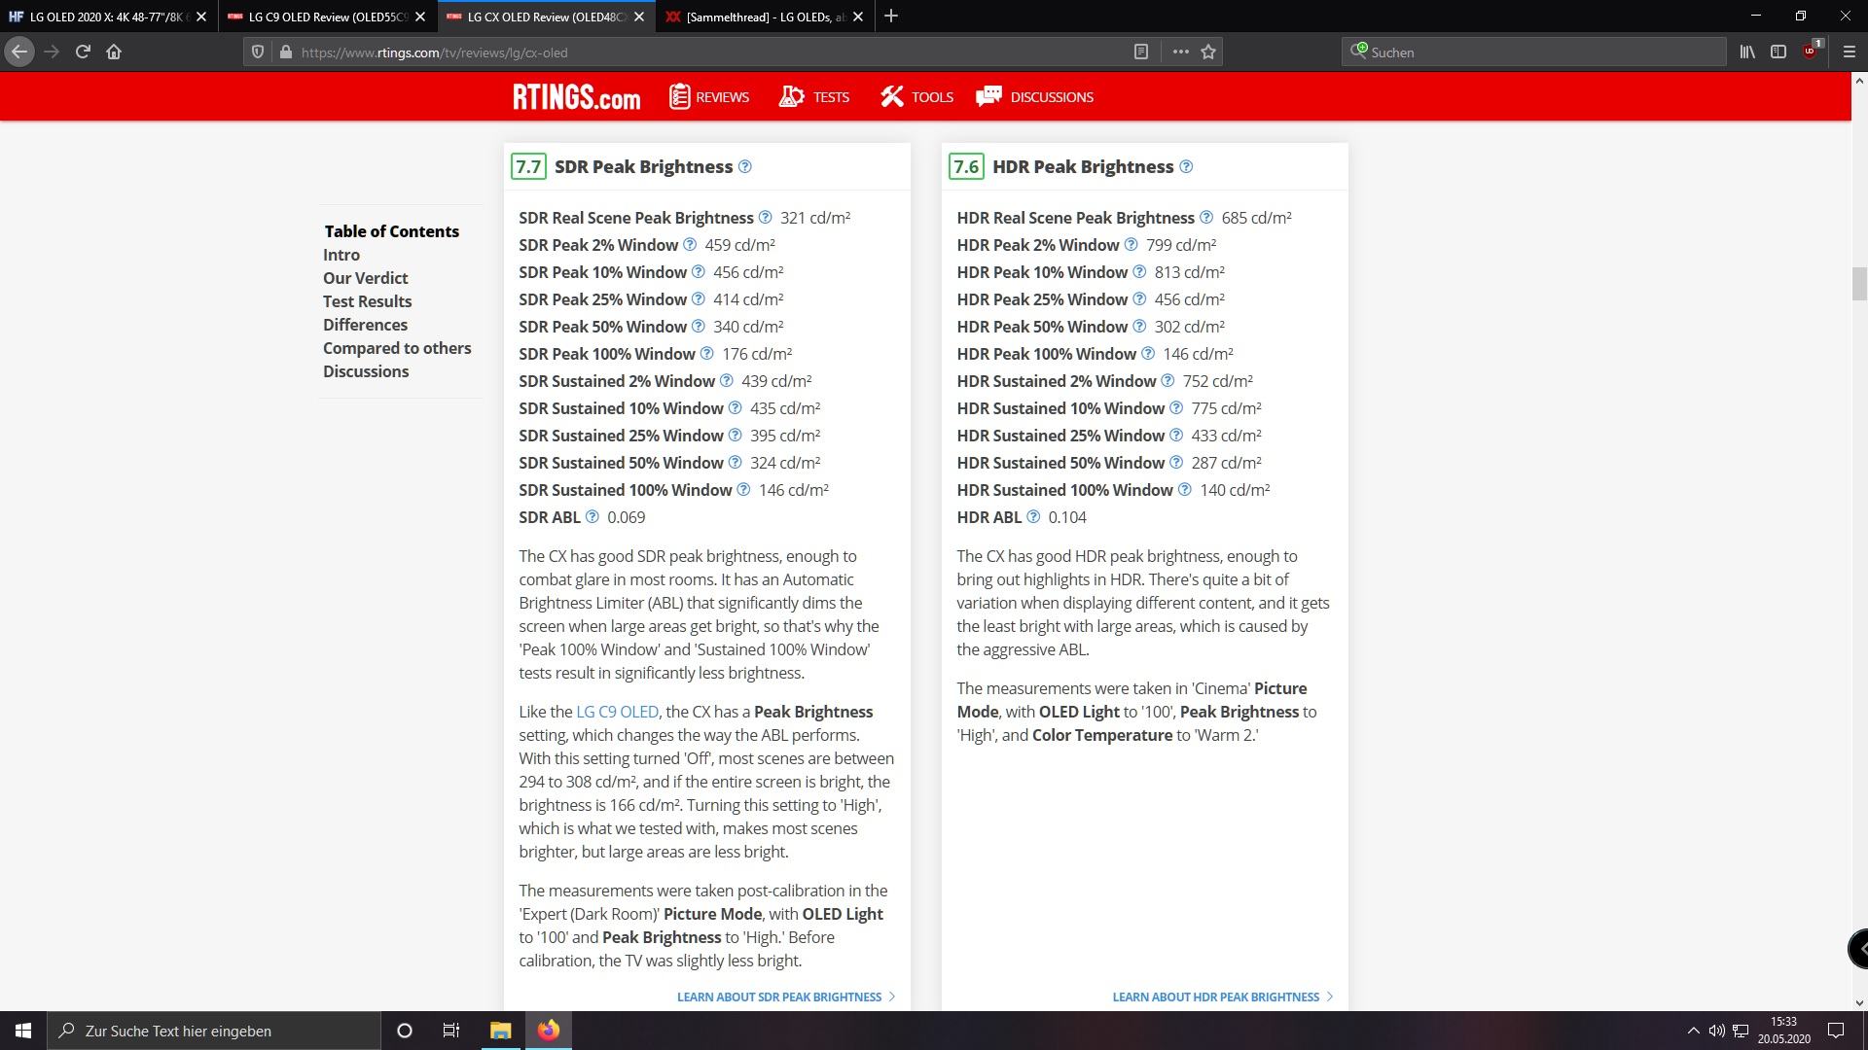Show help for HDR Peak 10% Window

point(1139,271)
